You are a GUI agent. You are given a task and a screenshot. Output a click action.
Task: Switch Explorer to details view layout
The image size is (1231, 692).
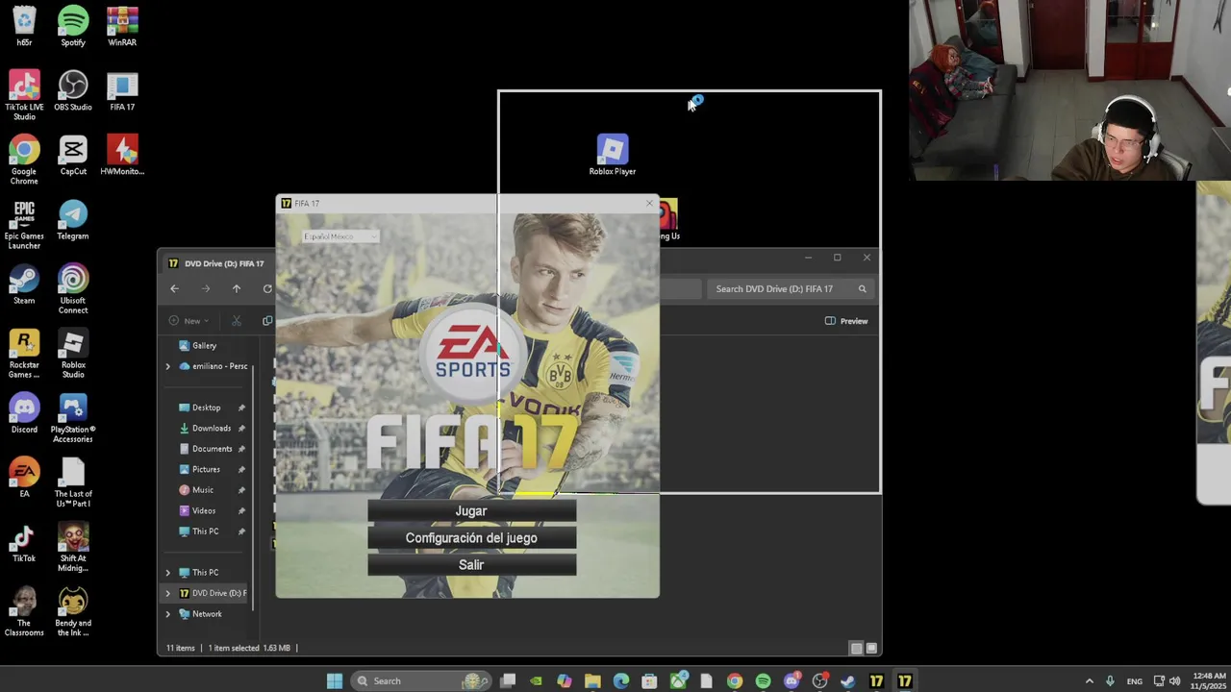pos(856,649)
